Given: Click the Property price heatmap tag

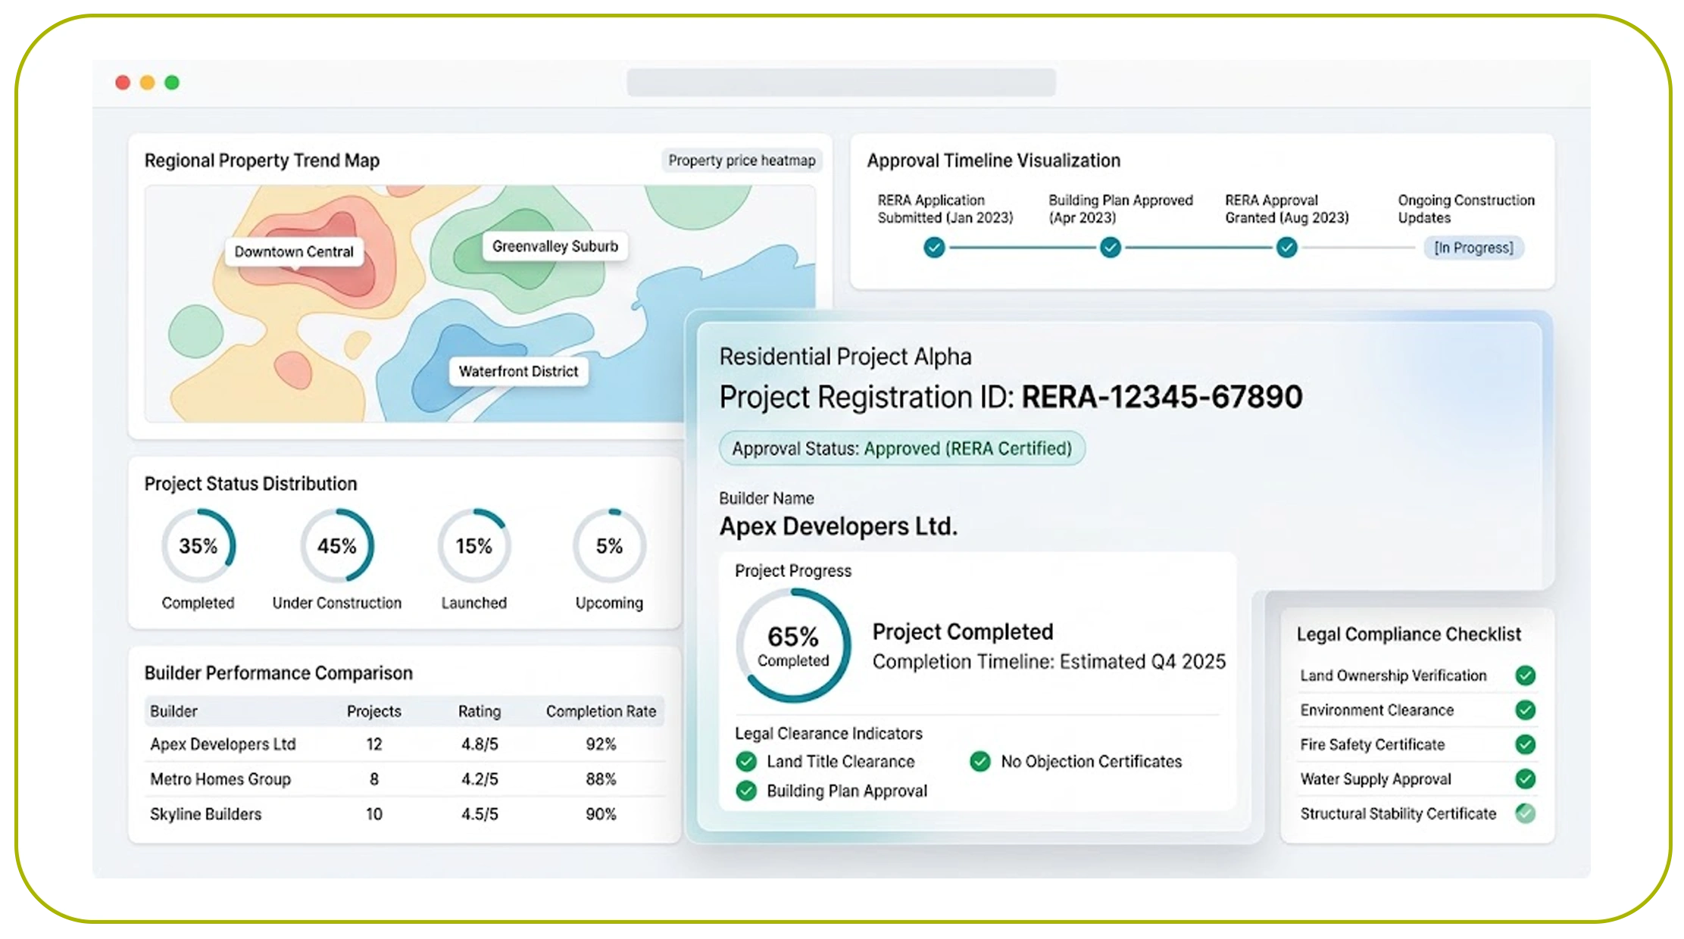Looking at the screenshot, I should (742, 161).
